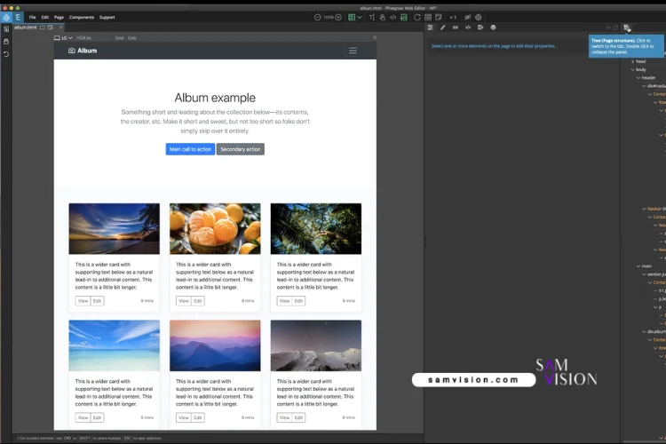Viewport: 666px width, 444px height.
Task: Click the undo icon in left sidebar
Action: coord(6,54)
